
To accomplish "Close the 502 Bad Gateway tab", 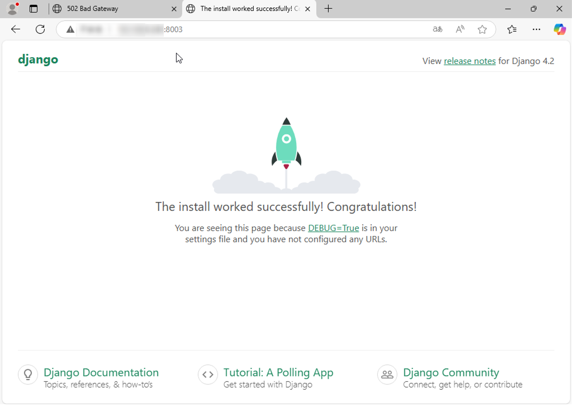I will click(x=174, y=9).
